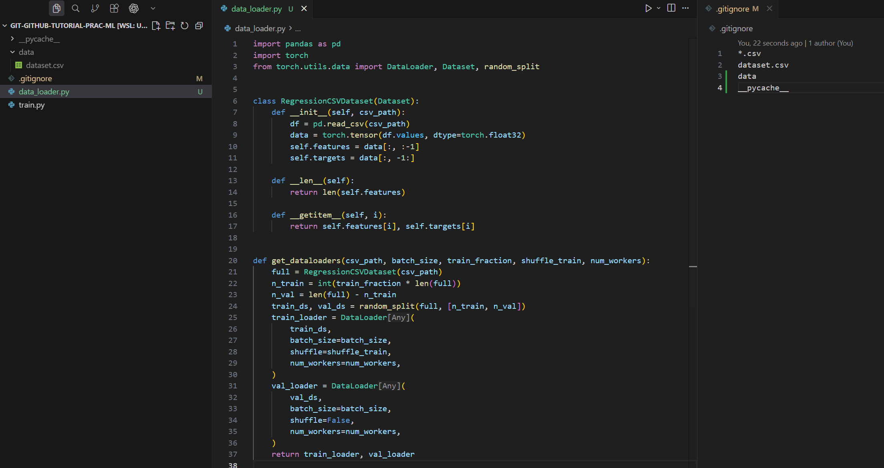
Task: Open the Search view in the activity bar
Action: click(76, 8)
